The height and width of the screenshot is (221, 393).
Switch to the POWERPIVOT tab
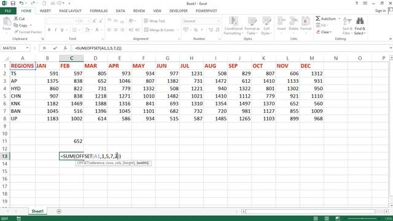pos(206,11)
